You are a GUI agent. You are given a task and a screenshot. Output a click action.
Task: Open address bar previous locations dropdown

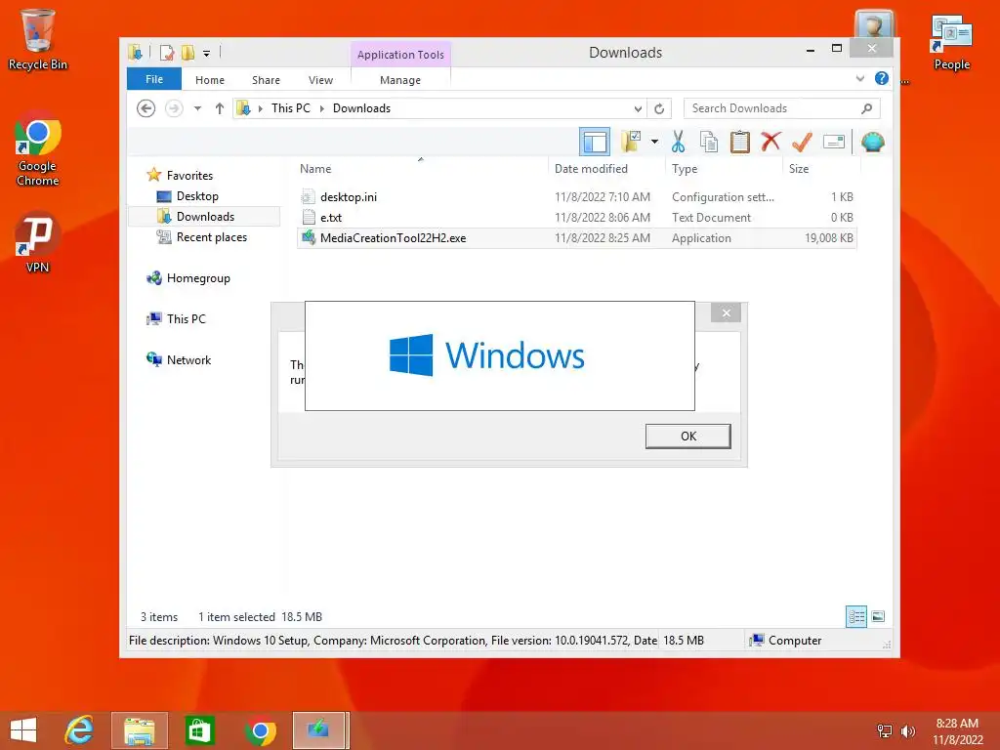(x=638, y=108)
